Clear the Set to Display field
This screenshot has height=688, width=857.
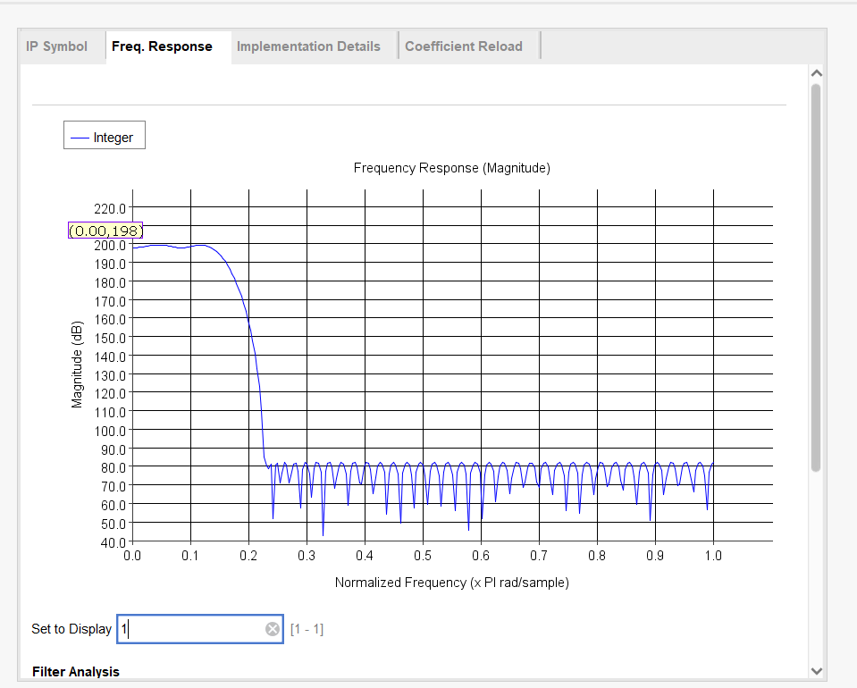(273, 629)
